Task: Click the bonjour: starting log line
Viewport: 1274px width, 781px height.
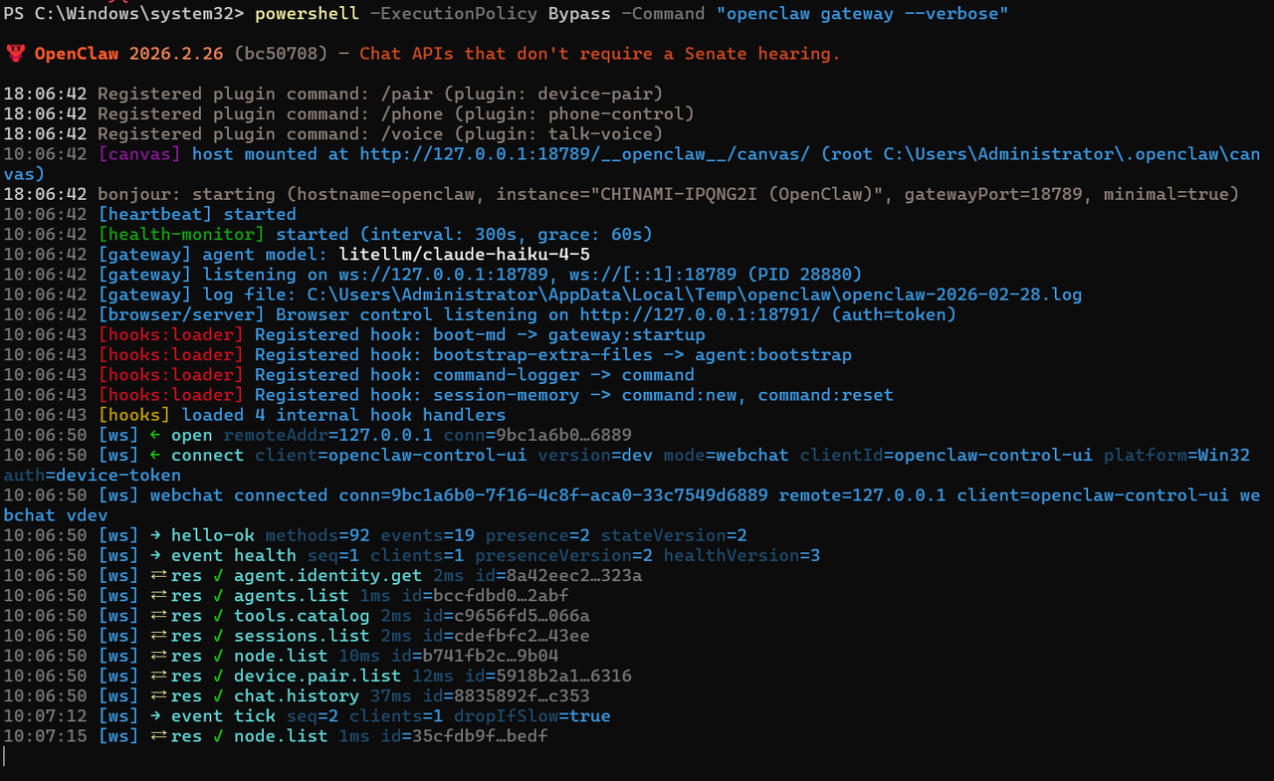Action: 621,194
